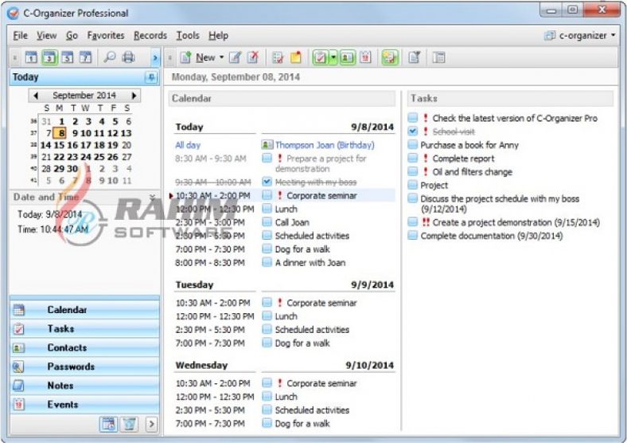Collapse the Date and Time panel
This screenshot has width=627, height=443.
pos(152,197)
